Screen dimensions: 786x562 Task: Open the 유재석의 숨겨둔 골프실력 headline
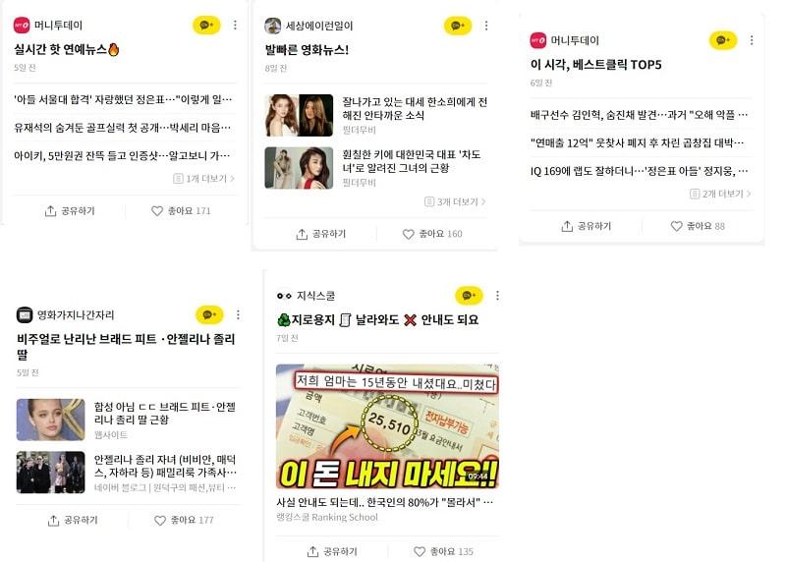[x=123, y=128]
